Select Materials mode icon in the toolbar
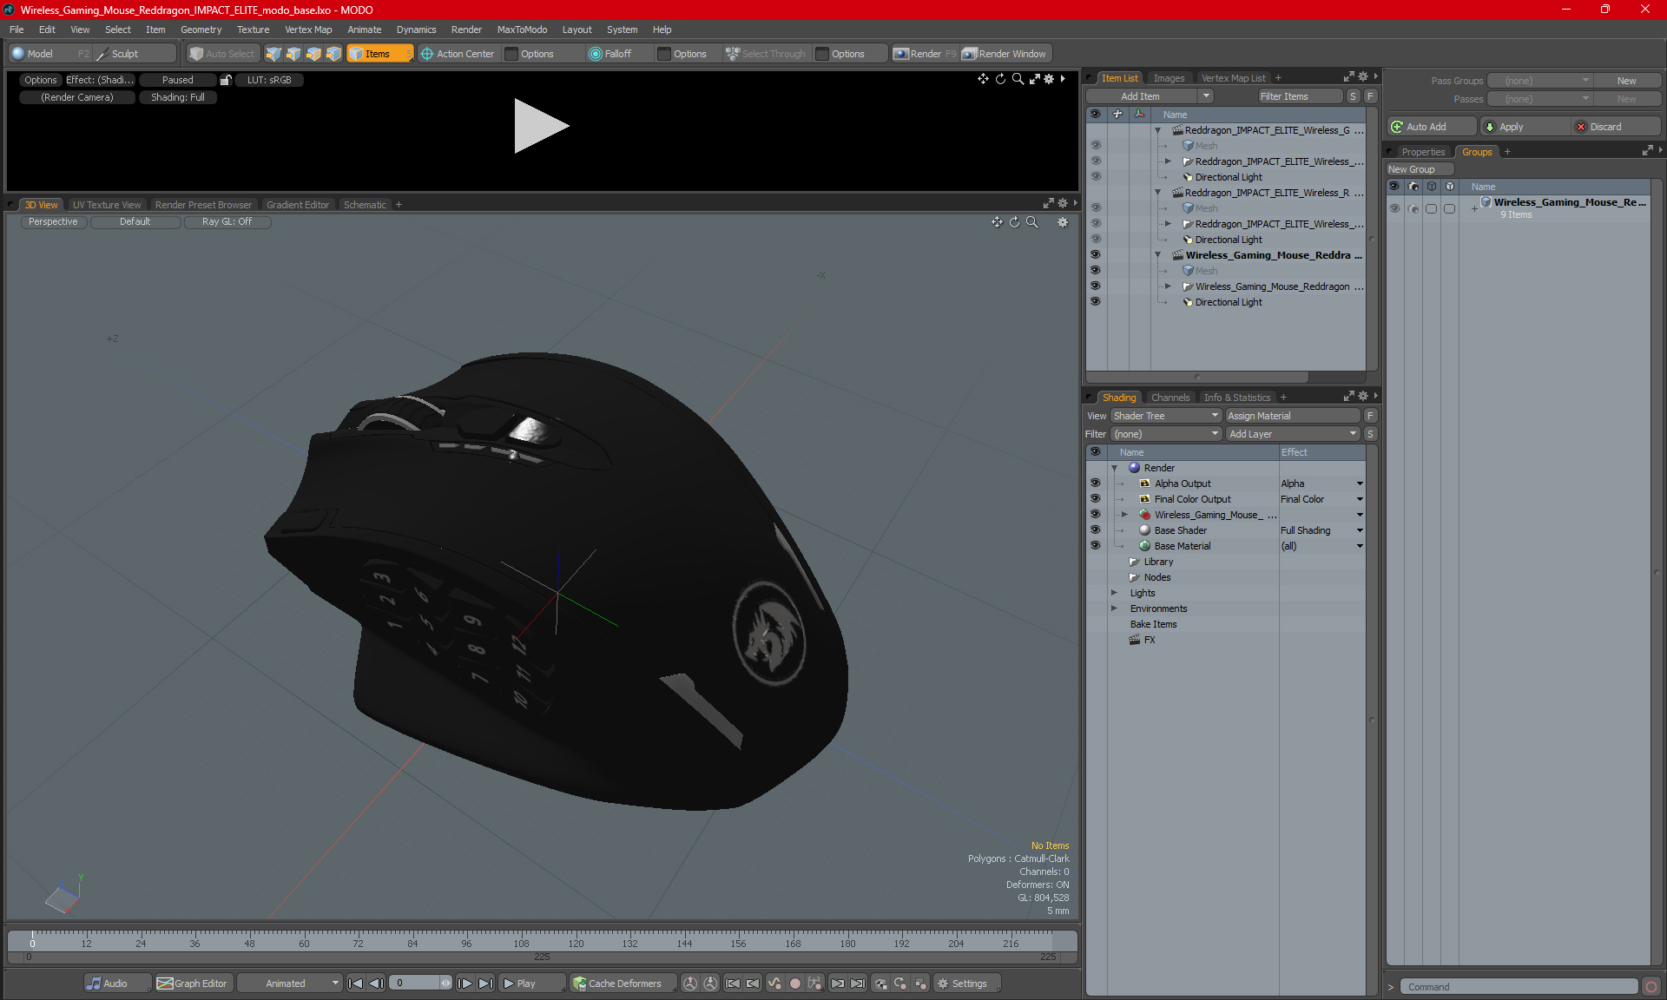The width and height of the screenshot is (1667, 1000). coord(333,54)
